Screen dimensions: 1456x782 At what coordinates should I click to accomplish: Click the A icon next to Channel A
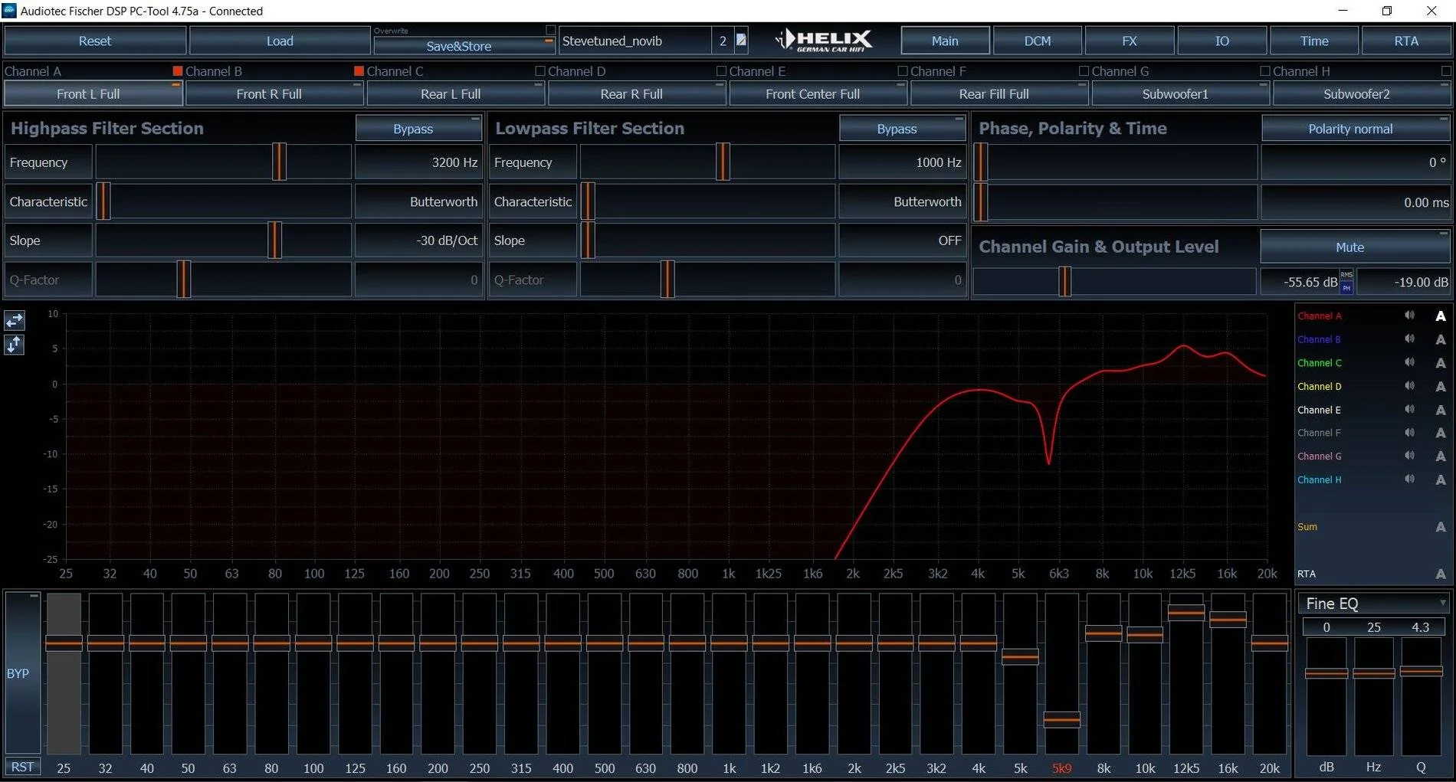(x=1441, y=316)
